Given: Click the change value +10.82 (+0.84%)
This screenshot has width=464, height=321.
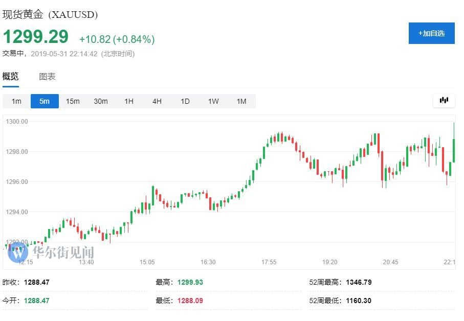Looking at the screenshot, I should pos(117,39).
